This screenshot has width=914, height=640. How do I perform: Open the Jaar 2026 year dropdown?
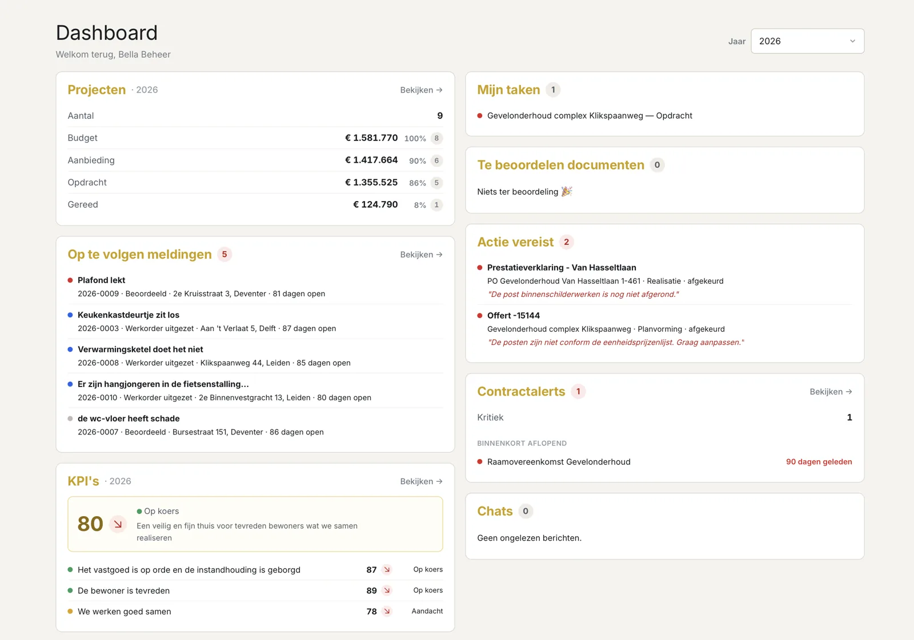pyautogui.click(x=807, y=41)
